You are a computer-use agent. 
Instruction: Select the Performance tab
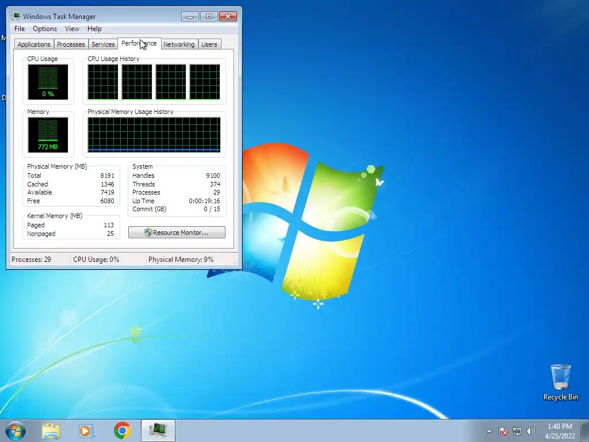click(x=139, y=43)
